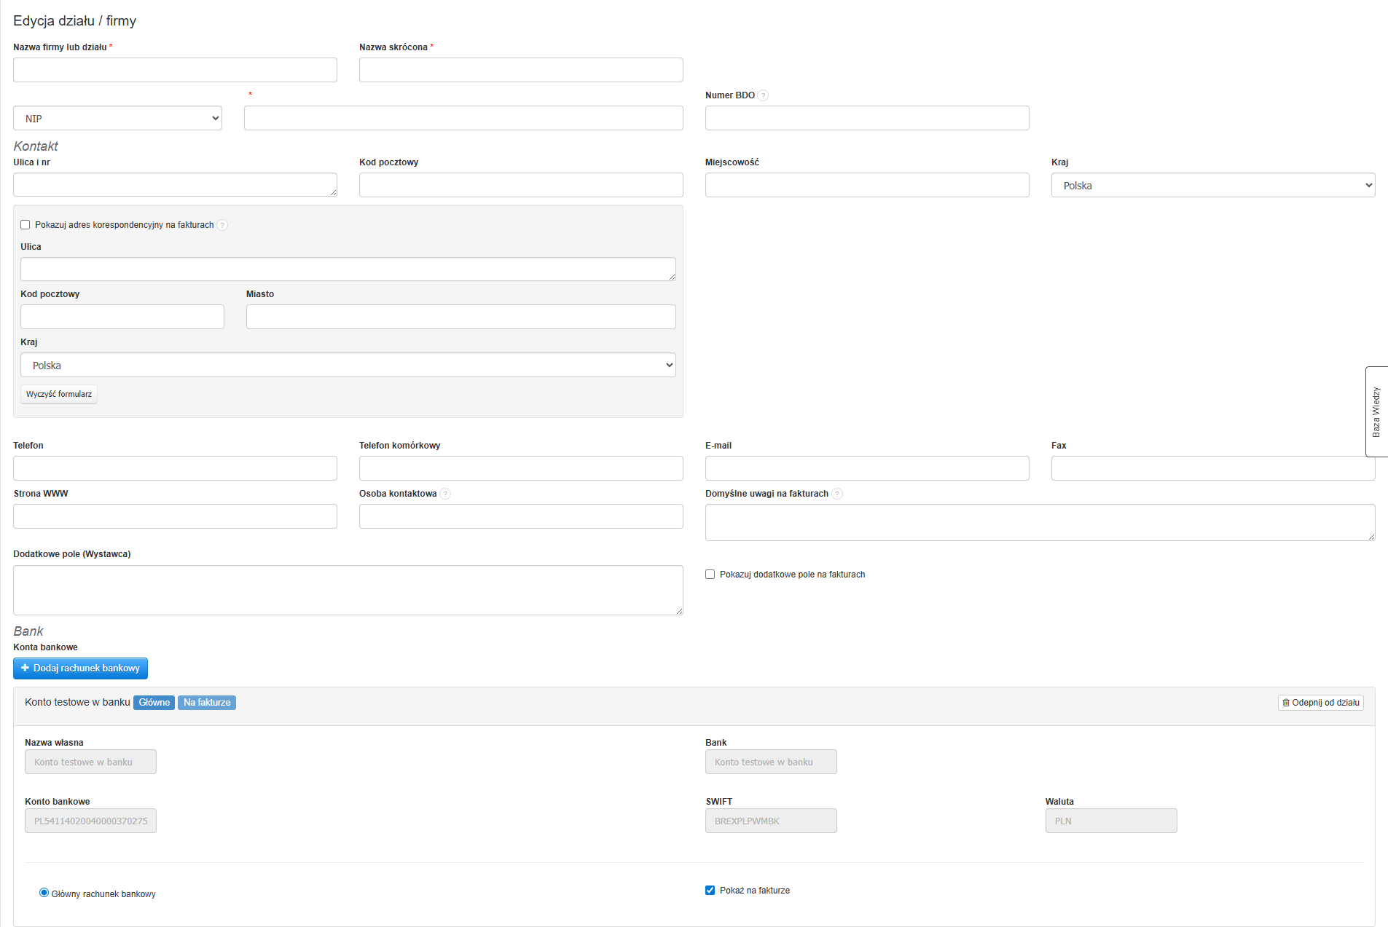
Task: Click Odepnij od działu button
Action: 1320,703
